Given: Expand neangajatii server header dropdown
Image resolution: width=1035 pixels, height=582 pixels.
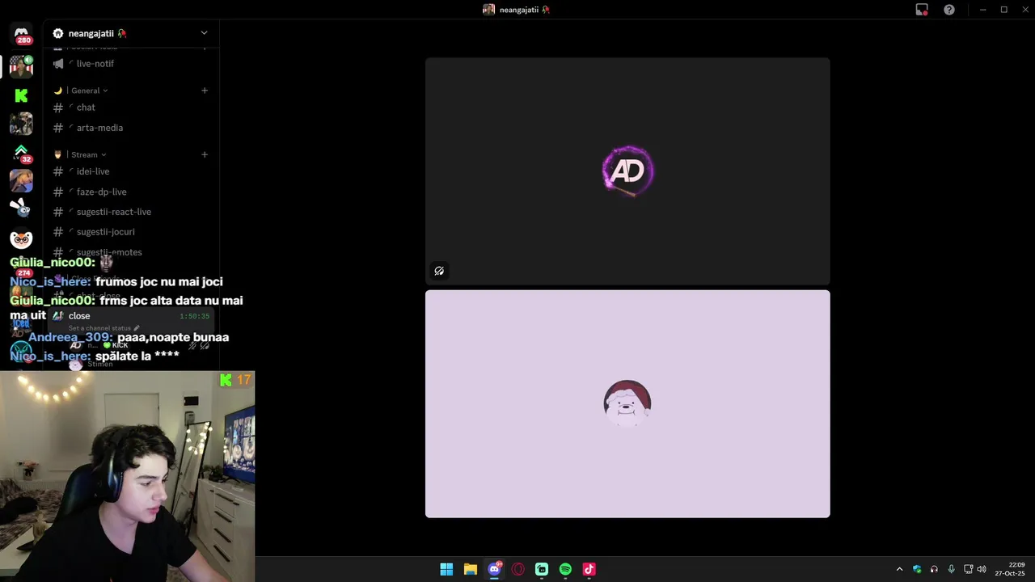Looking at the screenshot, I should click(204, 33).
